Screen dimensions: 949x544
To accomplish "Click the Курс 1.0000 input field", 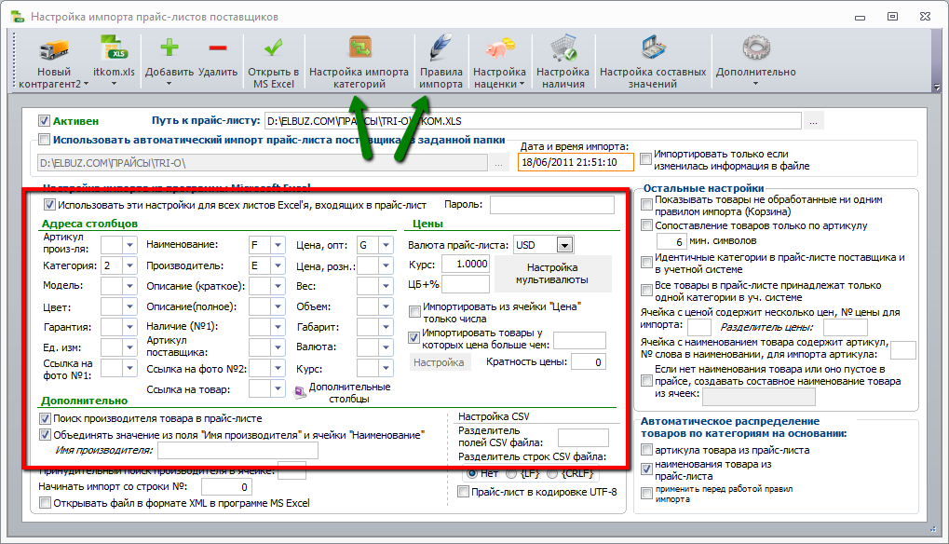I will (465, 264).
